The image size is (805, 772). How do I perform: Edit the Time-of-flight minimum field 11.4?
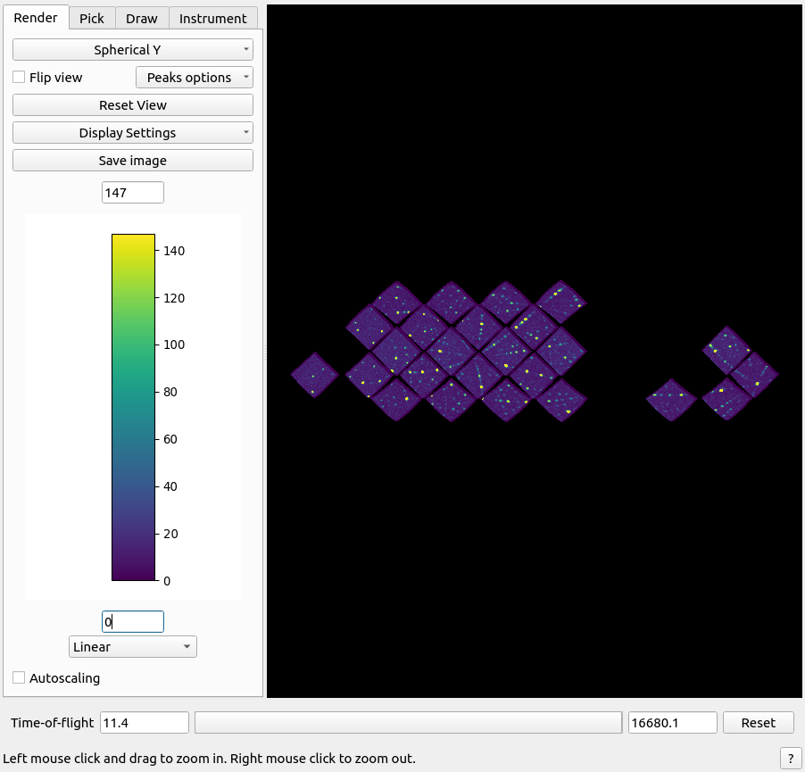(x=145, y=723)
